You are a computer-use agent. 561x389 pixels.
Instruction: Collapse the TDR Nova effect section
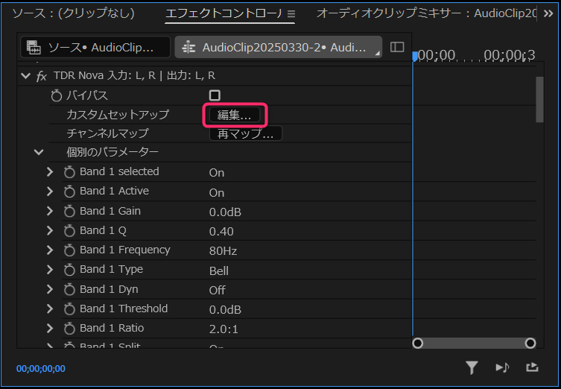[x=26, y=76]
